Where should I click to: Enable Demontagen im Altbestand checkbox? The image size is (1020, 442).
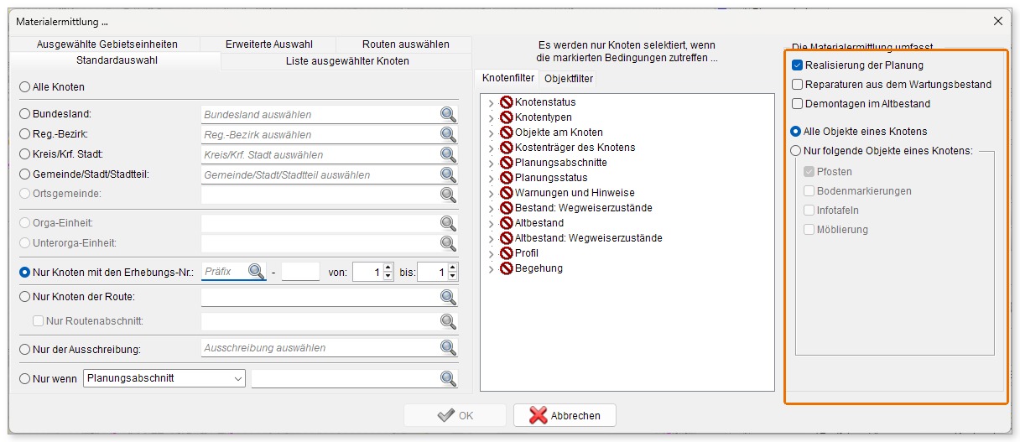[x=798, y=104]
